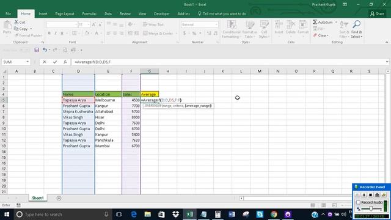Click the Share button

377,13
